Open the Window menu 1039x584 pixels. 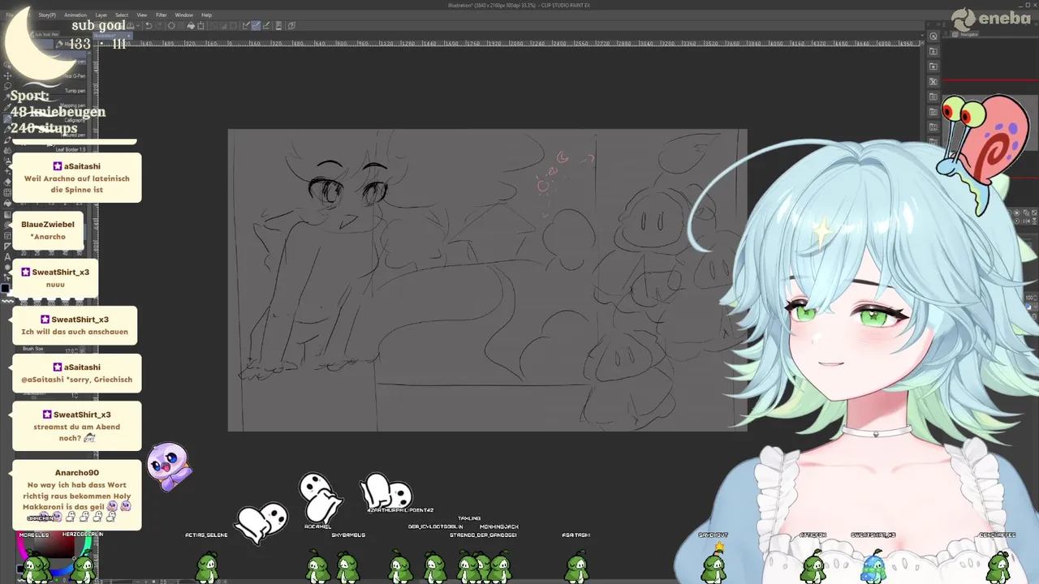pyautogui.click(x=184, y=15)
